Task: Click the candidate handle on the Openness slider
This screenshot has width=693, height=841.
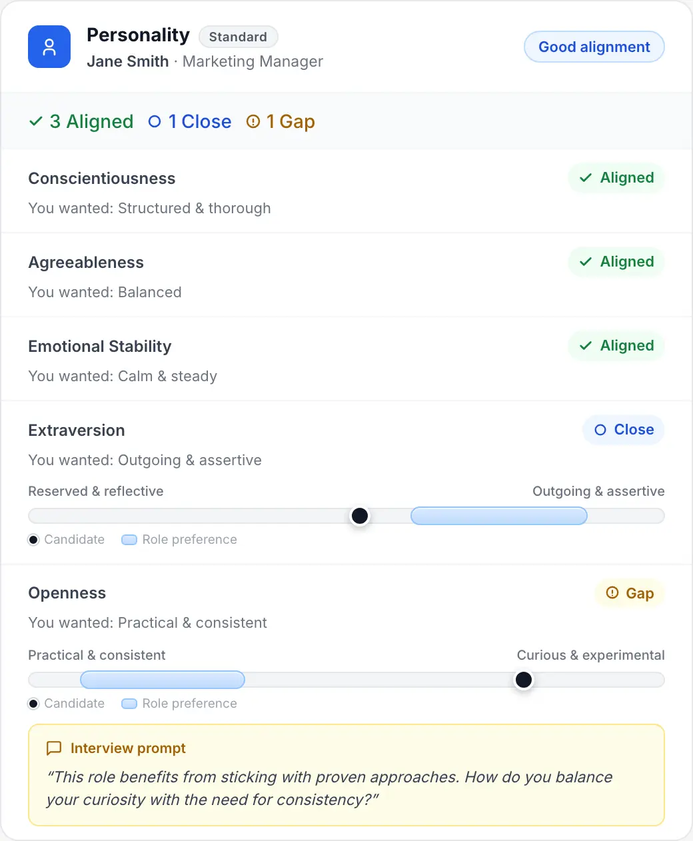Action: coord(524,680)
